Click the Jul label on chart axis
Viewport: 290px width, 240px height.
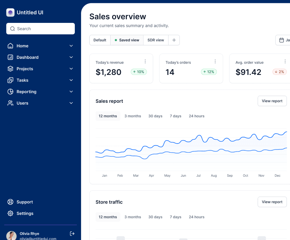pos(198,176)
